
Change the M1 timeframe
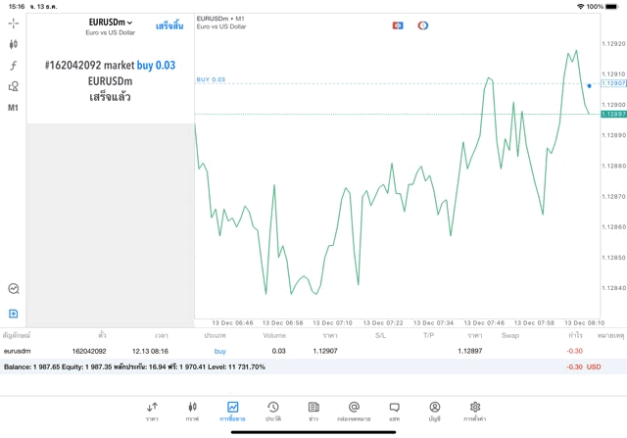click(x=13, y=108)
